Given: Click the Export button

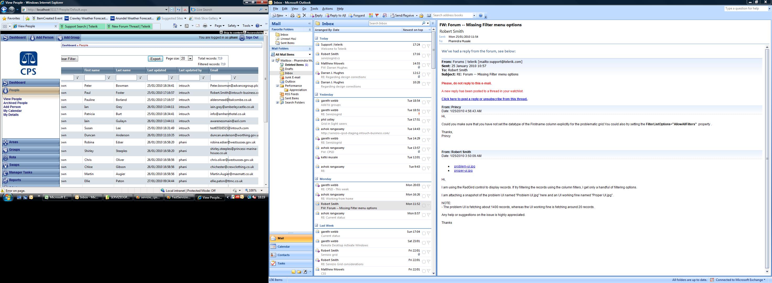Looking at the screenshot, I should click(155, 59).
